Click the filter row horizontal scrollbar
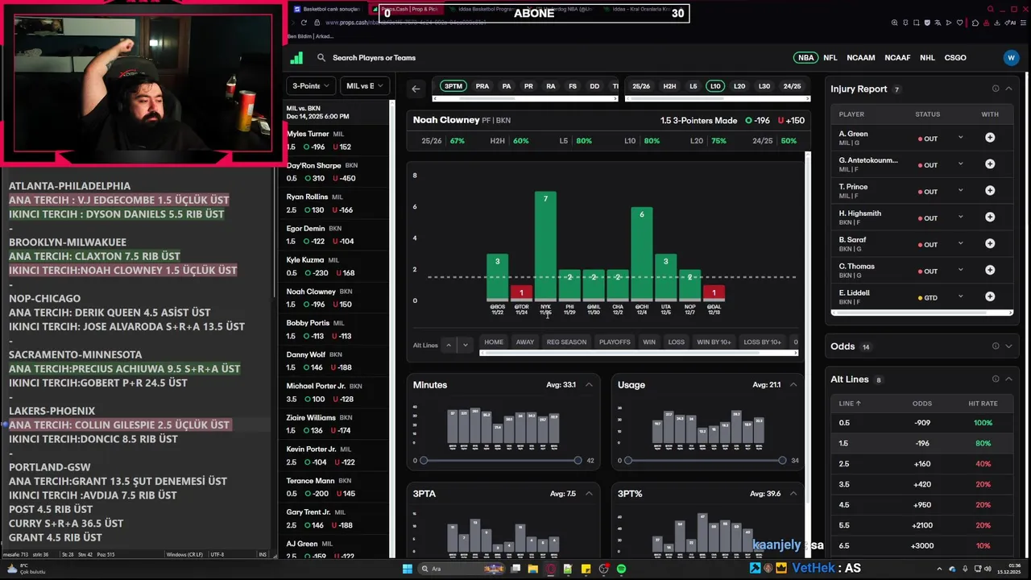Screen dimensions: 1031x580 (x=638, y=353)
